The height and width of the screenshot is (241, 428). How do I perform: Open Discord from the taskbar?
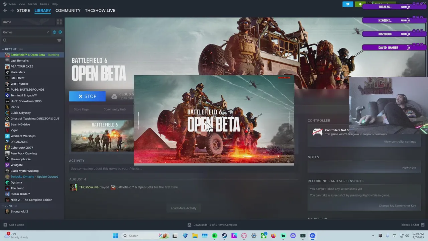pyautogui.click(x=293, y=236)
